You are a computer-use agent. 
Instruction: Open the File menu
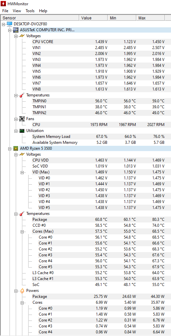(5, 11)
